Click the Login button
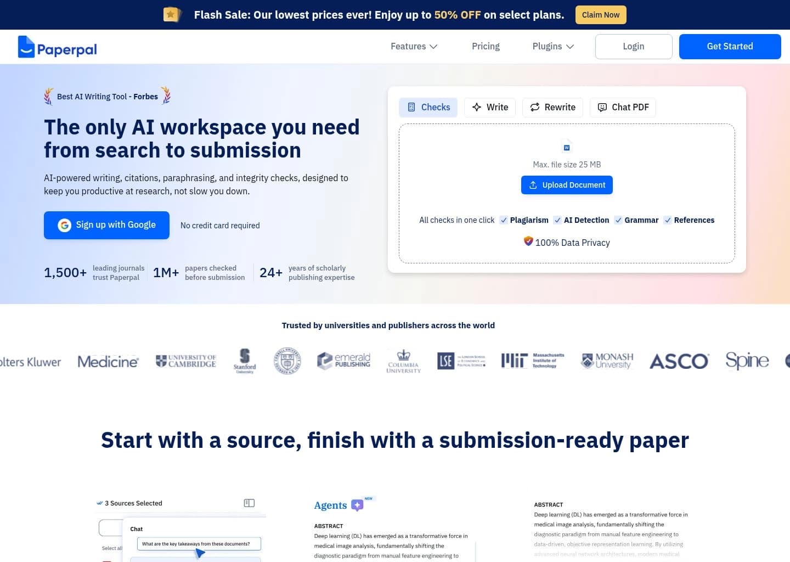This screenshot has height=562, width=790. [x=634, y=47]
